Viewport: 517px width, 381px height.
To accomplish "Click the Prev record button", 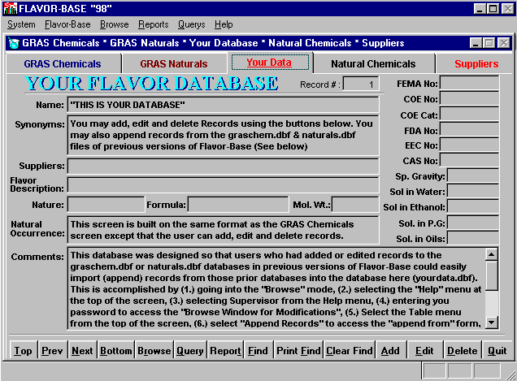I will pos(52,351).
